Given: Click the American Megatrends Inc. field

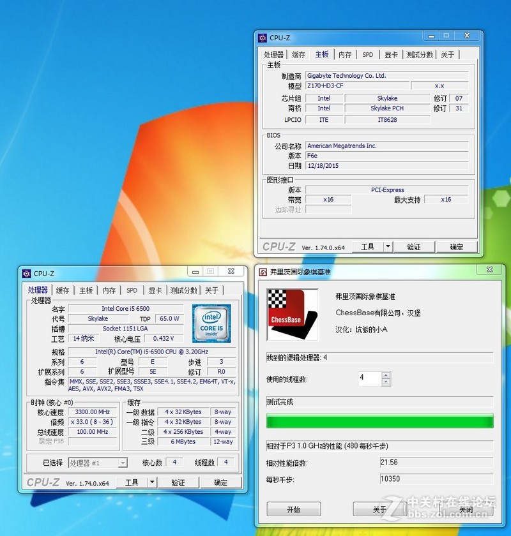Looking at the screenshot, I should (x=387, y=146).
